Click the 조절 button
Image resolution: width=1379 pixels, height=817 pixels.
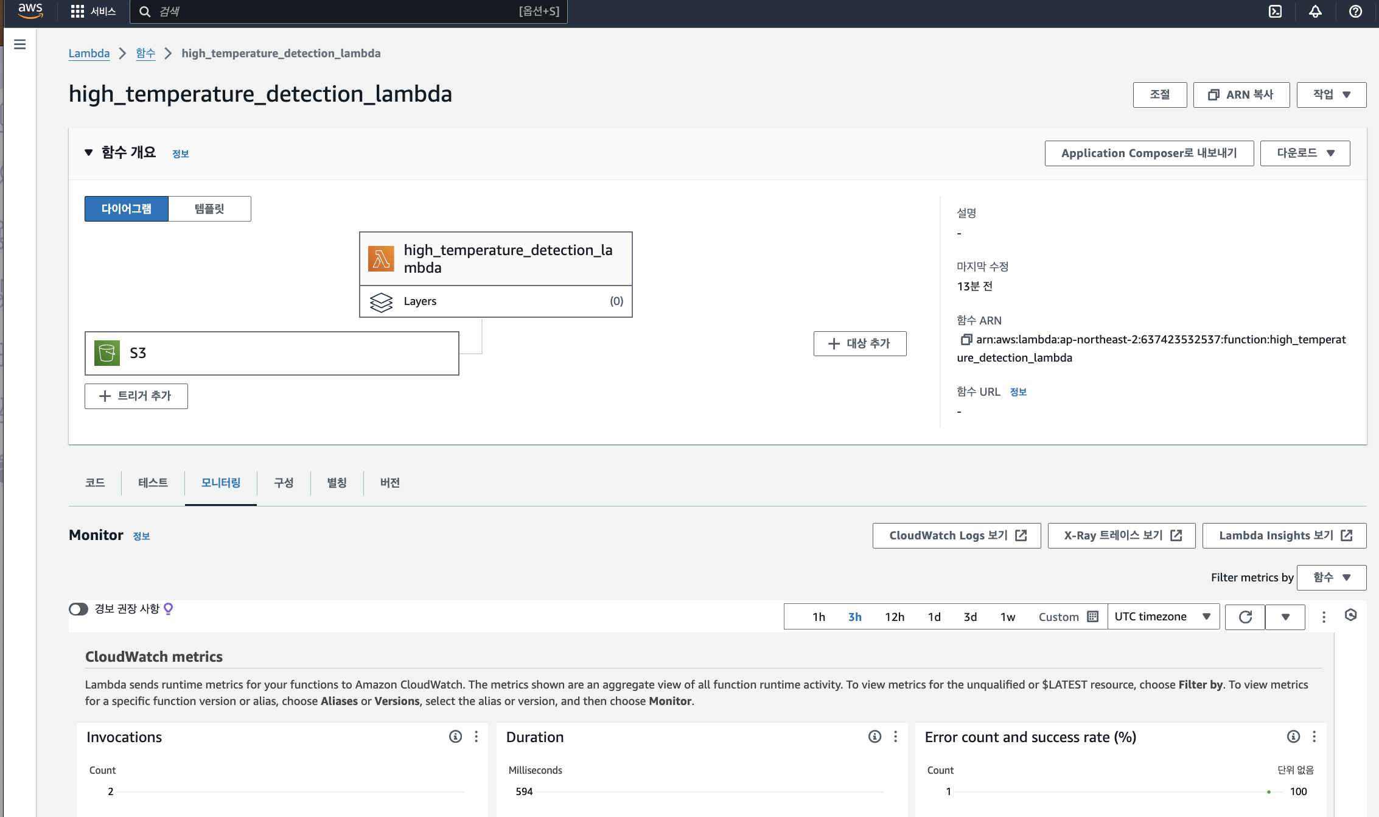pyautogui.click(x=1160, y=95)
